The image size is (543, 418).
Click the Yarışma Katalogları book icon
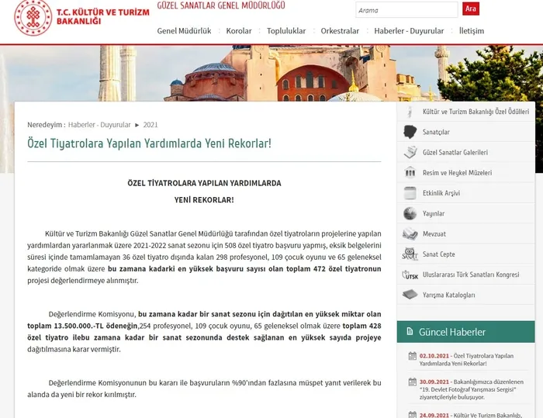[x=410, y=295]
